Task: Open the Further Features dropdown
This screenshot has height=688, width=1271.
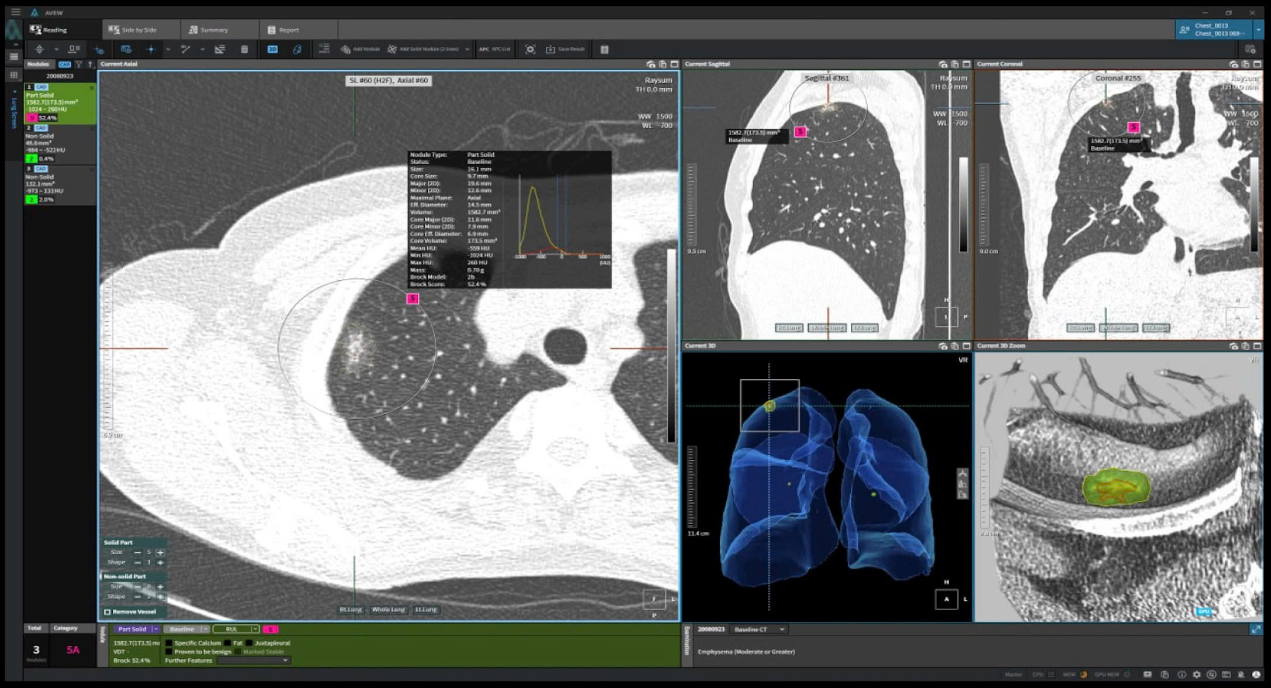Action: (x=253, y=661)
